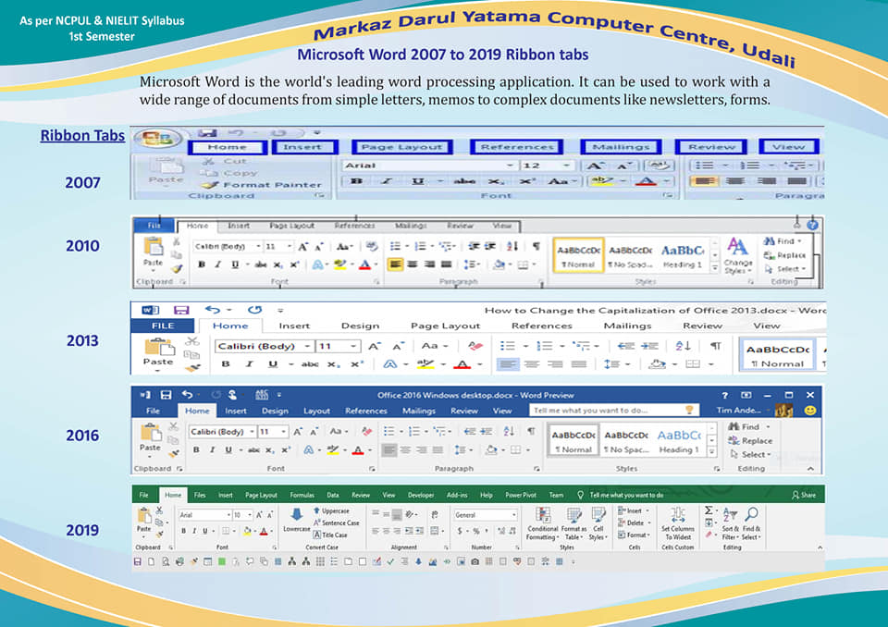Image resolution: width=888 pixels, height=627 pixels.
Task: Toggle Bold in the 2007 ribbon
Action: [357, 181]
